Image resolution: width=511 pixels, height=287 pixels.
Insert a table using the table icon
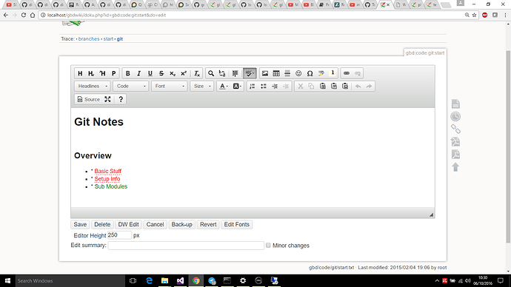point(276,73)
